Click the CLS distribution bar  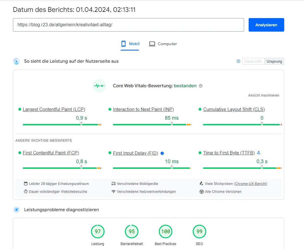point(242,124)
